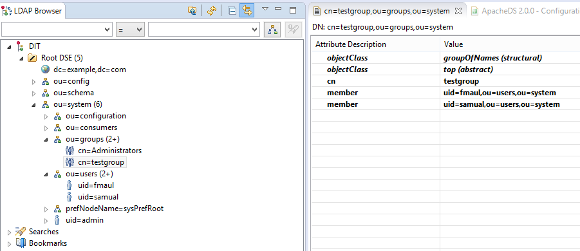
Task: Open the LDAP Browser view menu triangle
Action: tap(265, 9)
